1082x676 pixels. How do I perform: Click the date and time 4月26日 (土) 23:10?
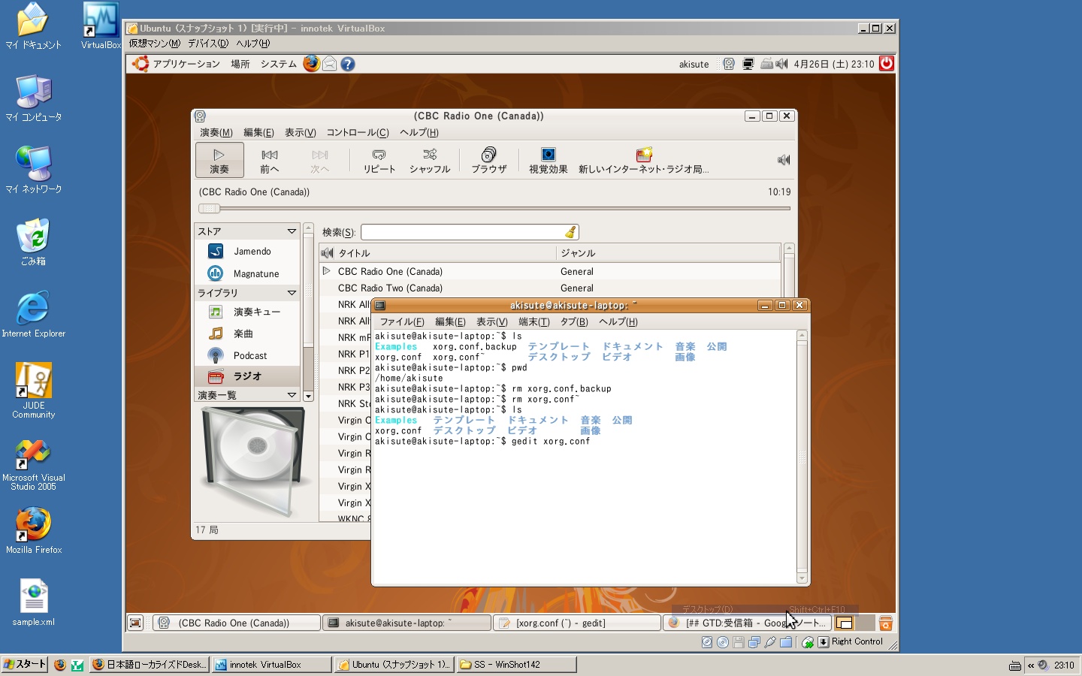(x=834, y=64)
